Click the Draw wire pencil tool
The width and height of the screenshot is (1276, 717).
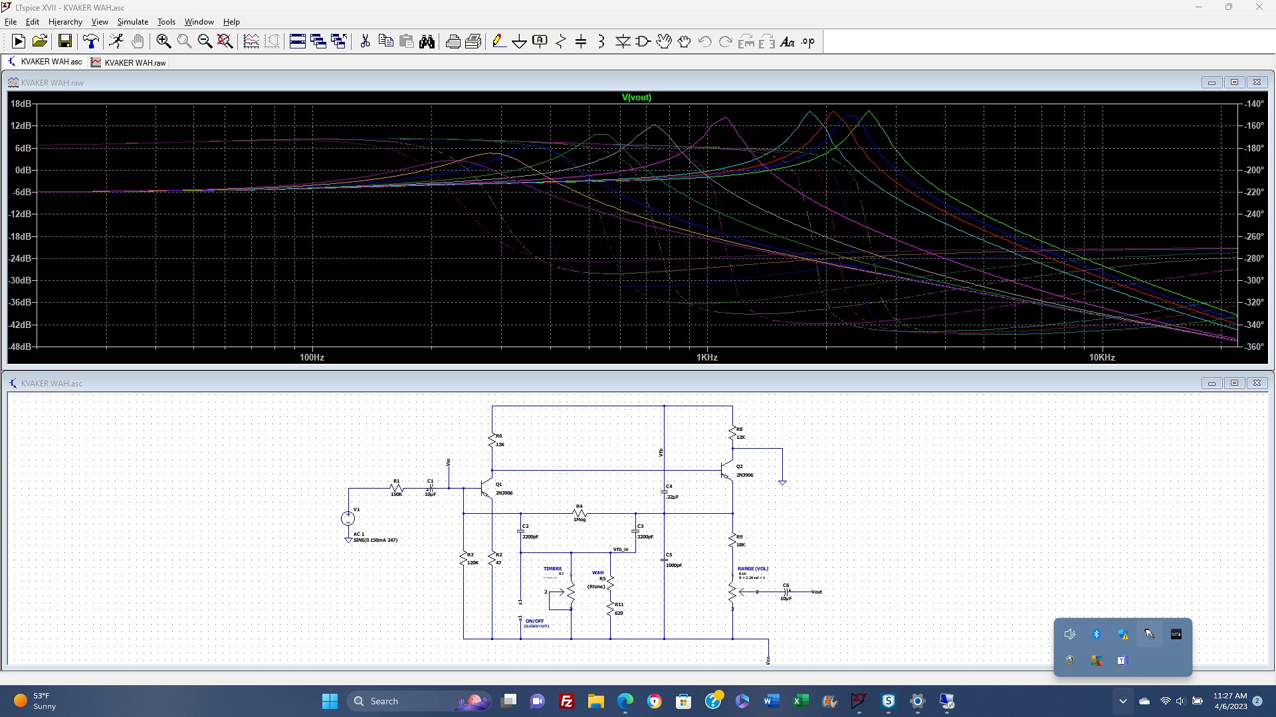[498, 42]
